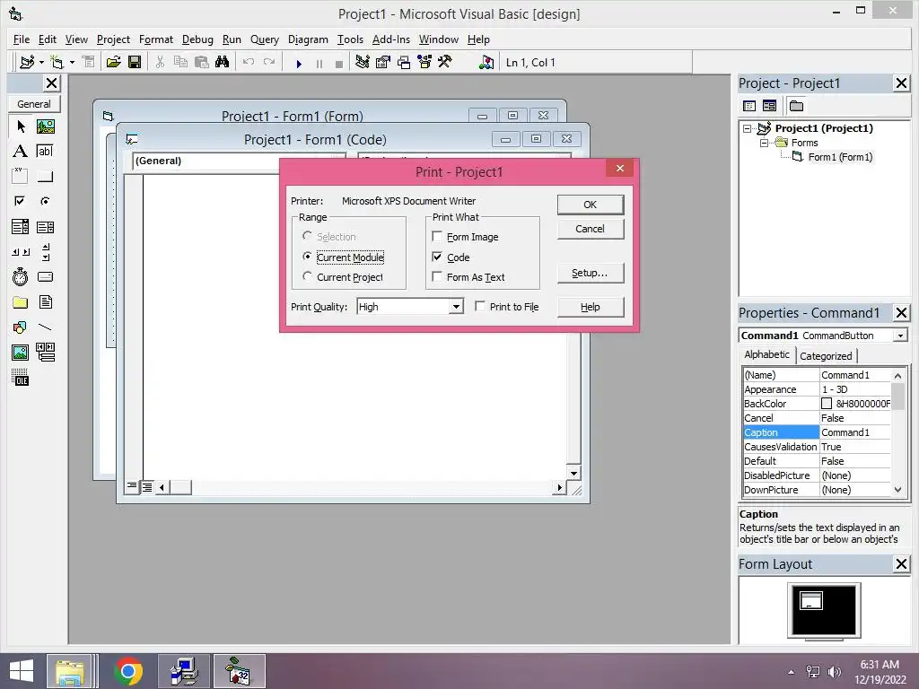Select the ListBox tool

45,227
